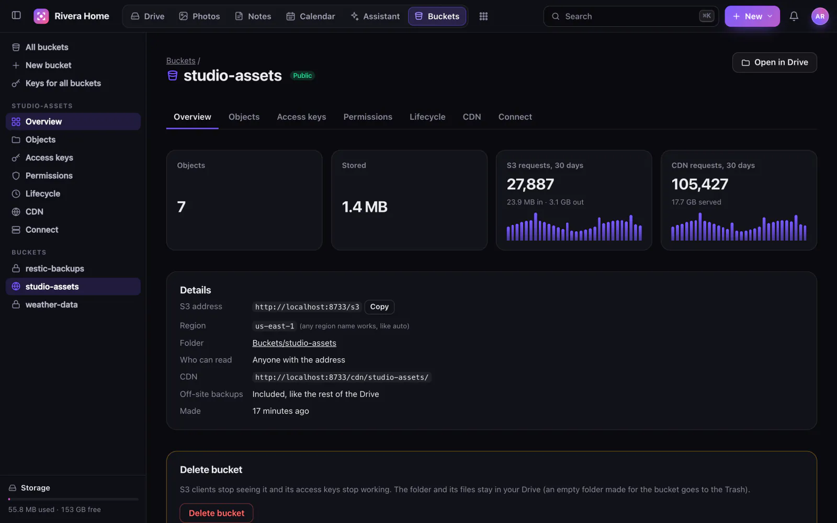Open the apps grid launcher icon
Screen dimensions: 837x523
coord(483,16)
